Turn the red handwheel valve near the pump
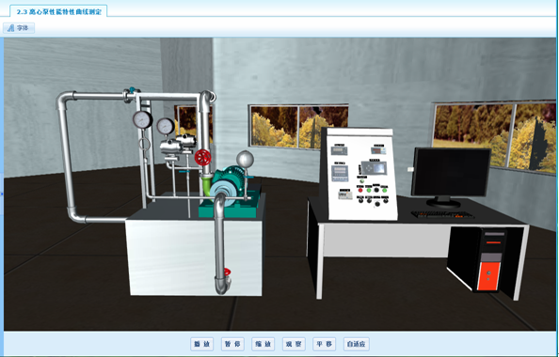The height and width of the screenshot is (357, 559). point(202,157)
